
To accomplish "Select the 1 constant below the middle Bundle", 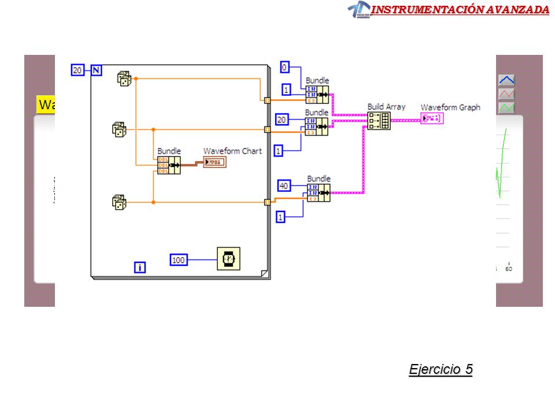I will [x=279, y=151].
